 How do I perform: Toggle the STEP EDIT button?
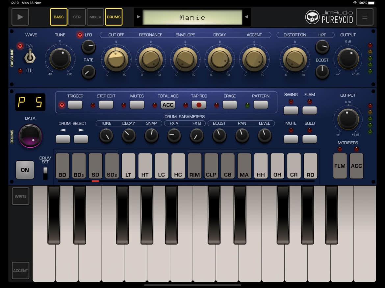(106, 105)
